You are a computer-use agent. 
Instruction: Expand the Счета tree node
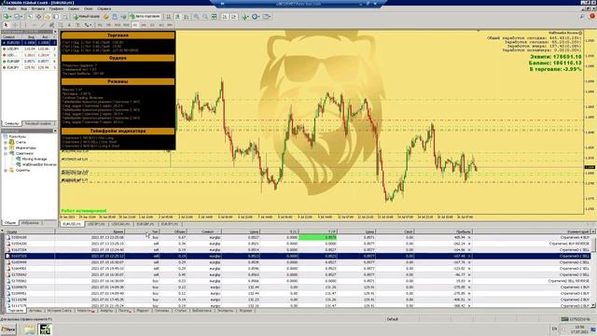tap(6, 142)
